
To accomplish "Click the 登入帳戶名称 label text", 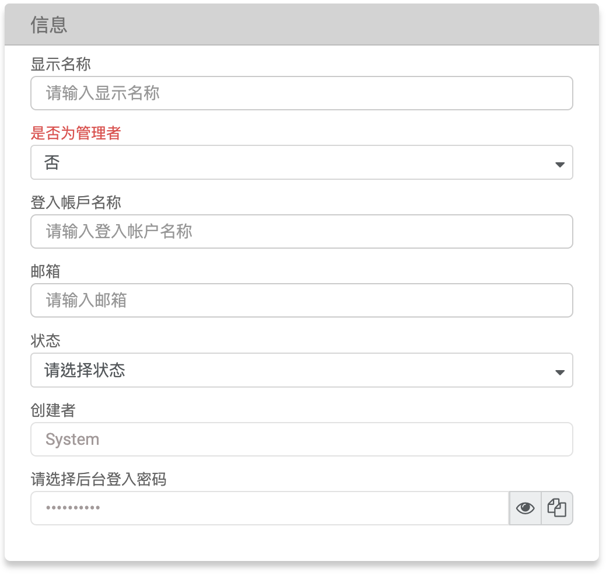I will pos(76,203).
